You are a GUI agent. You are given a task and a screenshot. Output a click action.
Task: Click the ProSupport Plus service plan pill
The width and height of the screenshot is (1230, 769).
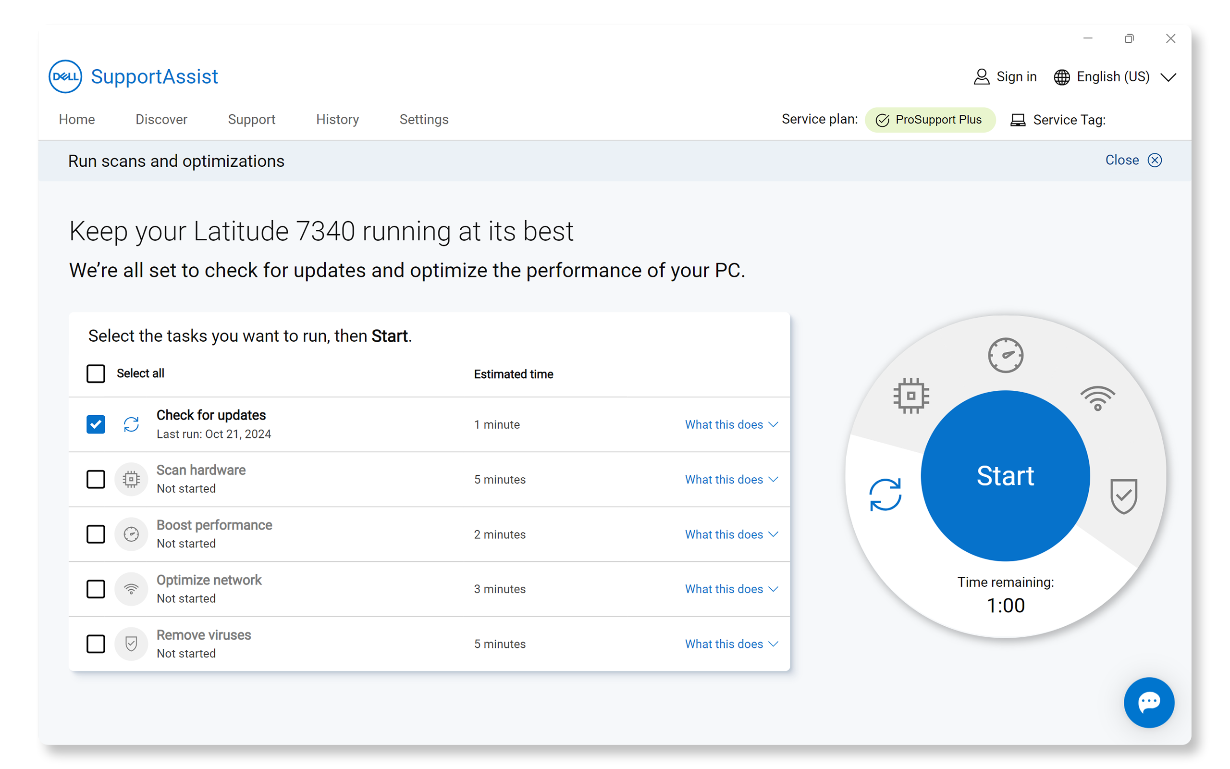tap(930, 120)
